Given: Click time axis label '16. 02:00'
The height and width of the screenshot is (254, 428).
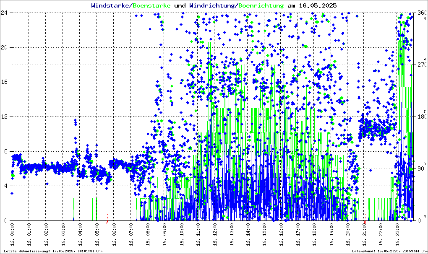Looking at the screenshot, I should (x=46, y=234).
